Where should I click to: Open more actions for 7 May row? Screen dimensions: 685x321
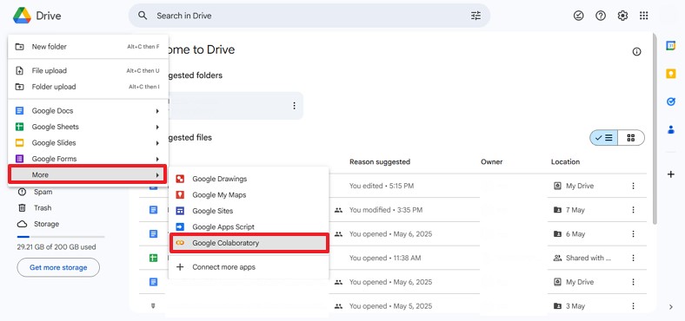(x=633, y=210)
